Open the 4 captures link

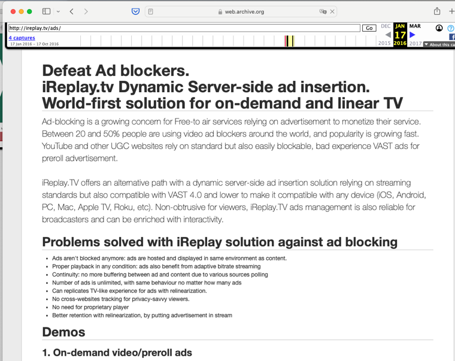pos(22,38)
